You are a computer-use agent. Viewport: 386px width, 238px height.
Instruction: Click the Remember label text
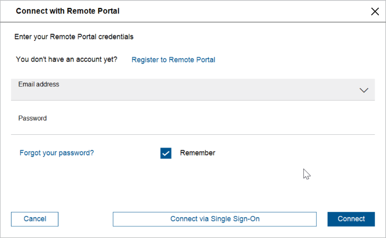(x=197, y=153)
